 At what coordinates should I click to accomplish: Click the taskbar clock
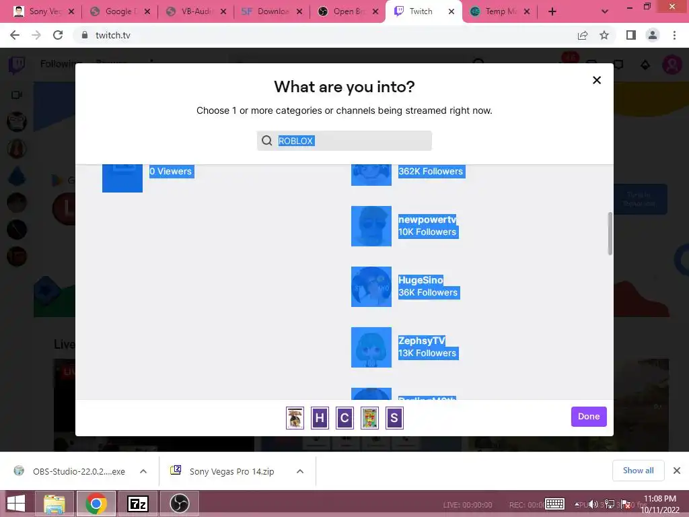tap(660, 504)
